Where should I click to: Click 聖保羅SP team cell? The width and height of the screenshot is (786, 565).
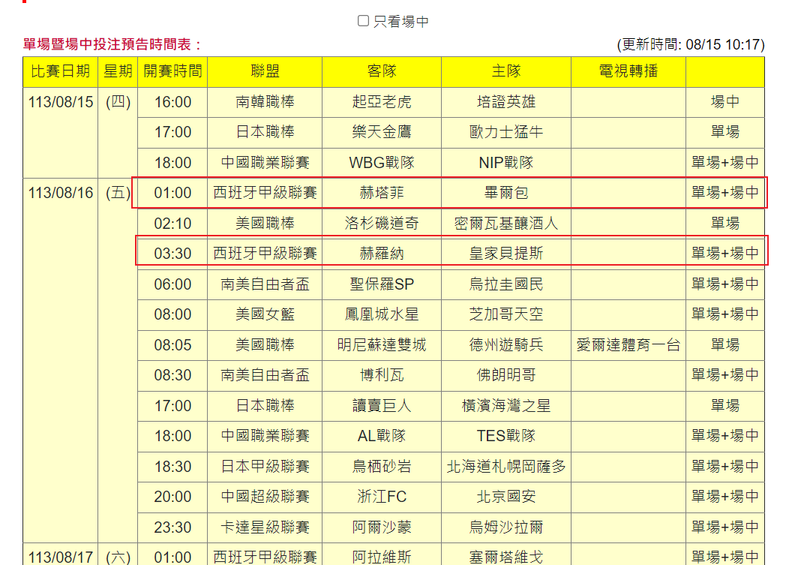[382, 285]
